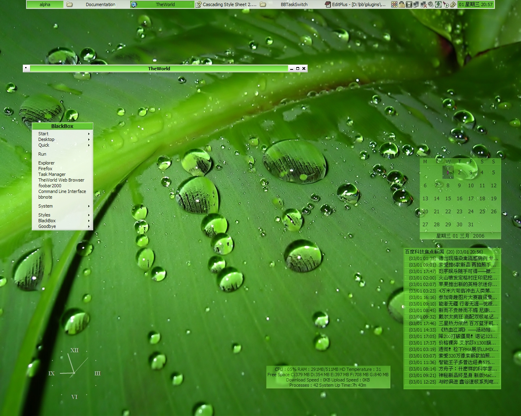The height and width of the screenshot is (416, 521).
Task: Expand the Goodbye submenu
Action: [x=62, y=226]
